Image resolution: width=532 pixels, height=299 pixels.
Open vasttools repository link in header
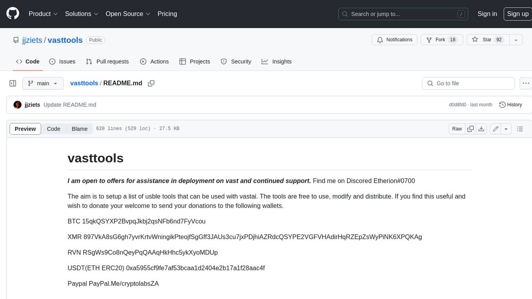pos(65,40)
